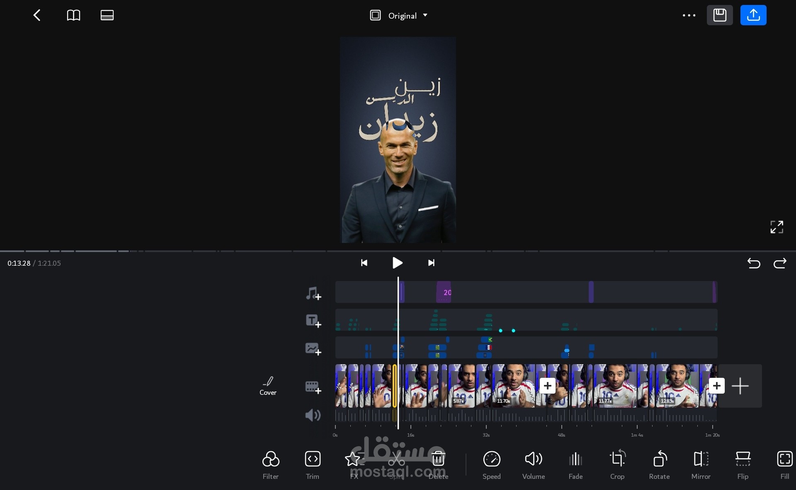Jump to the previous clip
Image resolution: width=796 pixels, height=490 pixels.
click(x=364, y=263)
